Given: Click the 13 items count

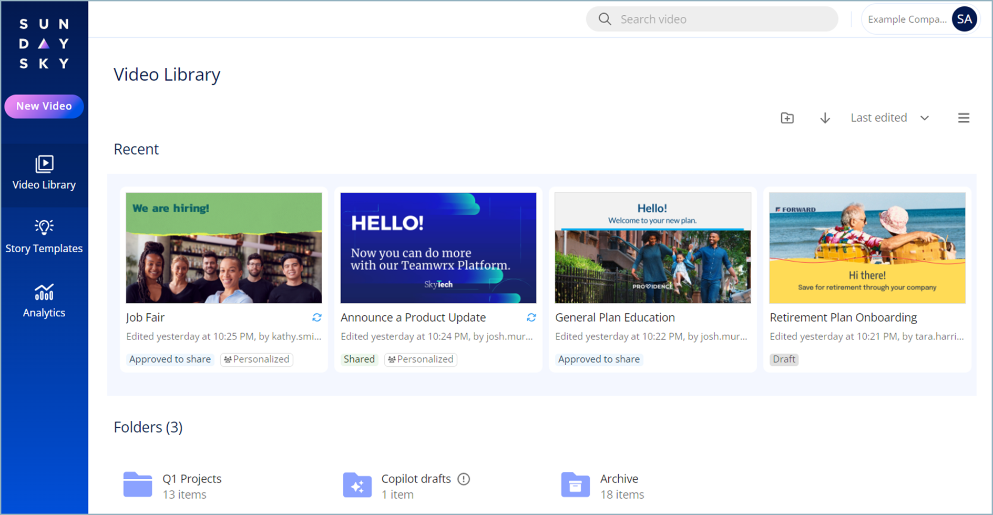Looking at the screenshot, I should pos(184,495).
